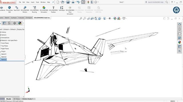Pin the menu bar pushpin
Viewport: 183px width, 102px height.
tap(53, 2)
